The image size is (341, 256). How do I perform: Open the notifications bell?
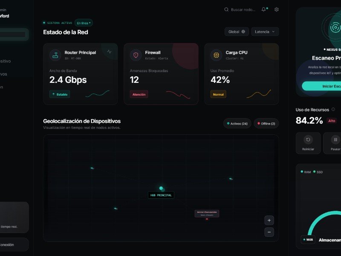(x=264, y=9)
